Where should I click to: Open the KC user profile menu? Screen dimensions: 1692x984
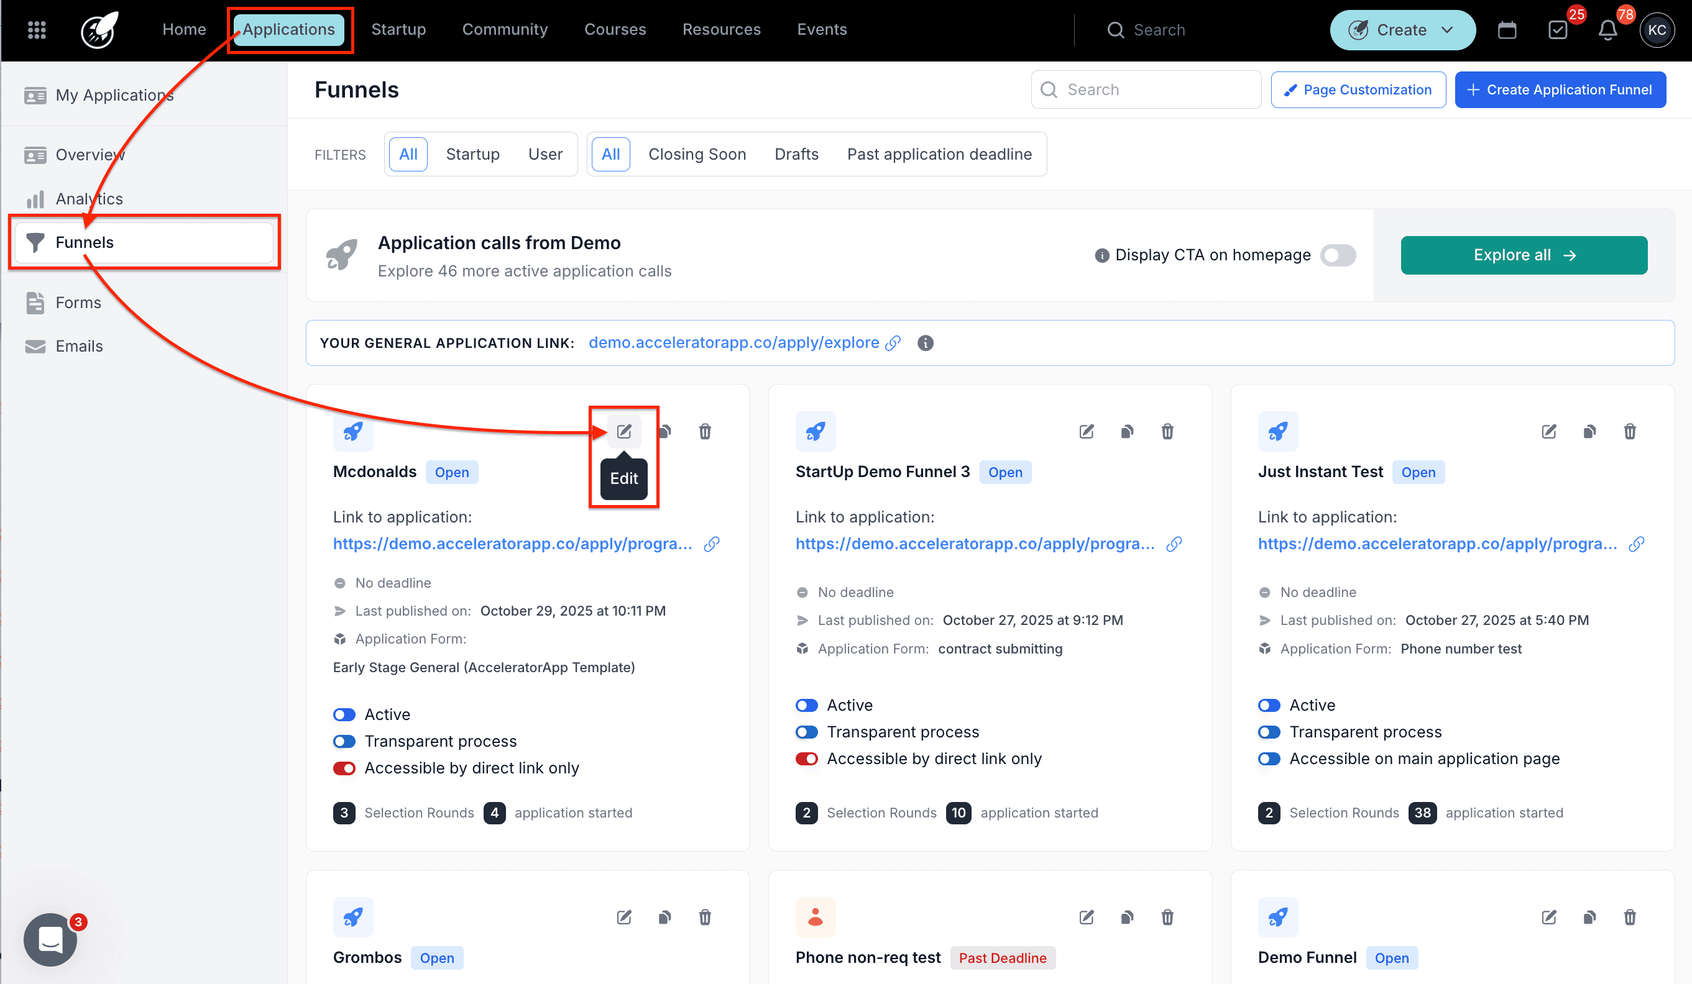click(1657, 30)
